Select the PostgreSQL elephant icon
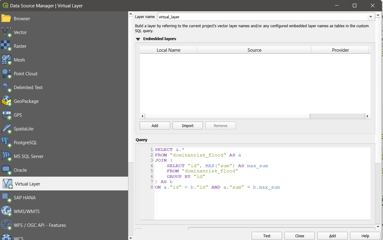The height and width of the screenshot is (240, 383). 6,142
